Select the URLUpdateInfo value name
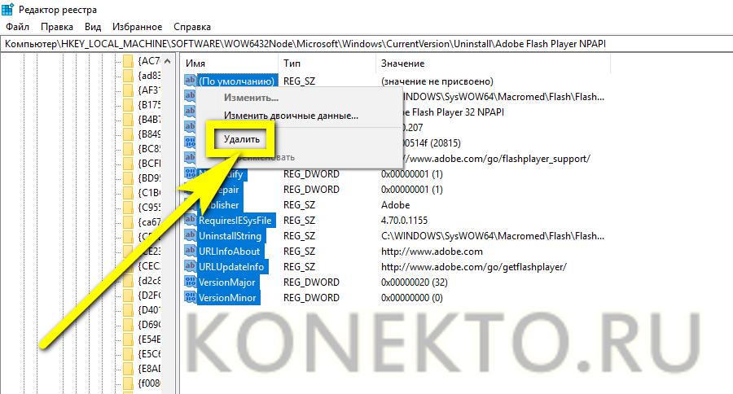 click(x=231, y=267)
